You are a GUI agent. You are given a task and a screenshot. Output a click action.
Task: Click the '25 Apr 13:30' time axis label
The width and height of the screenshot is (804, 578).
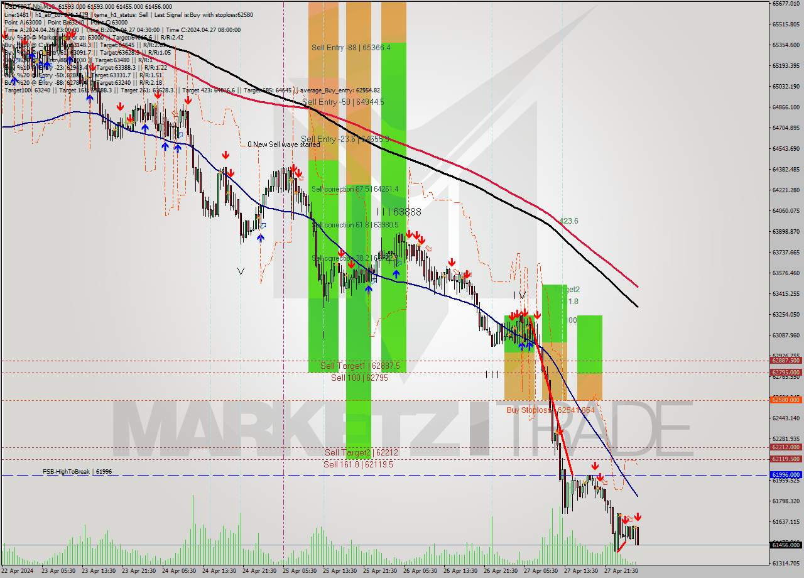tap(340, 571)
